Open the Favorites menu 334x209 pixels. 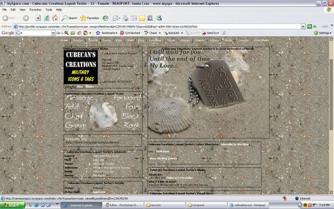pos(35,9)
